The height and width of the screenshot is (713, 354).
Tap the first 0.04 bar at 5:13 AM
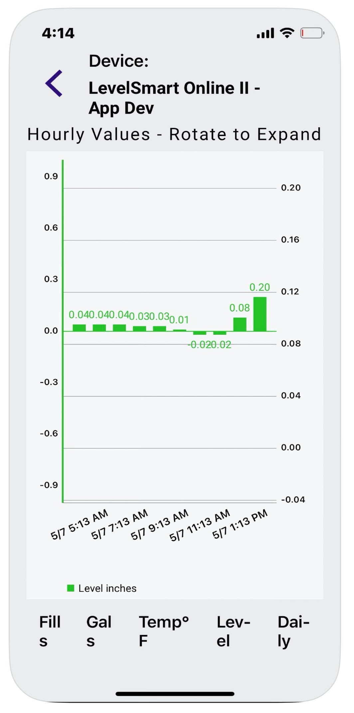click(x=79, y=328)
